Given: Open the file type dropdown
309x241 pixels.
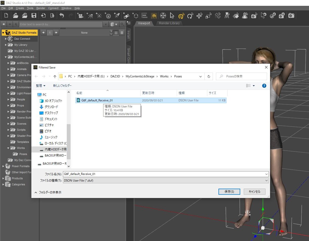Looking at the screenshot, I should coord(266,181).
